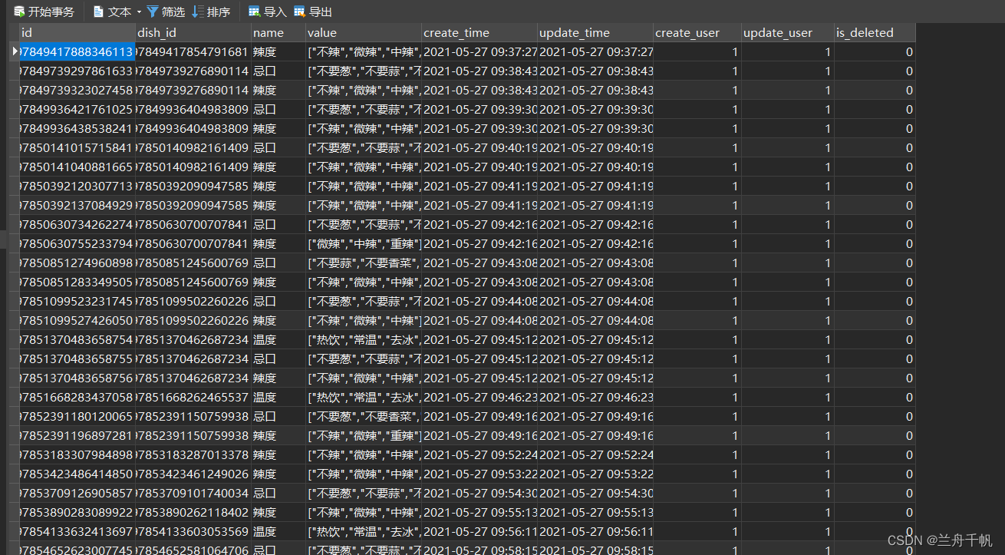Select dish_id cell 7849417854791681
Viewport: 1005px width, 555px height.
(193, 51)
